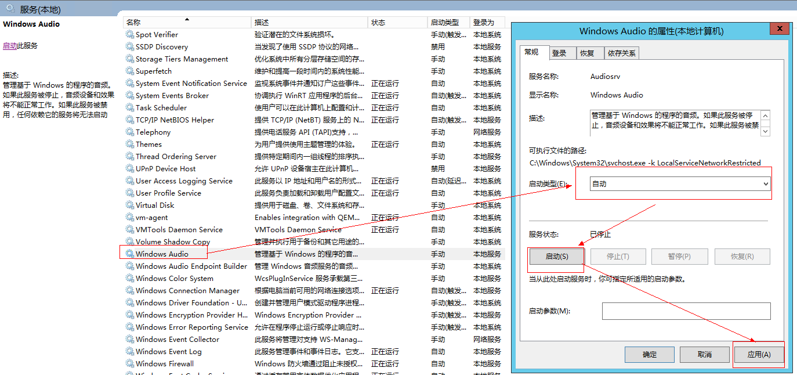Click the 已停止 service status text

coord(600,235)
